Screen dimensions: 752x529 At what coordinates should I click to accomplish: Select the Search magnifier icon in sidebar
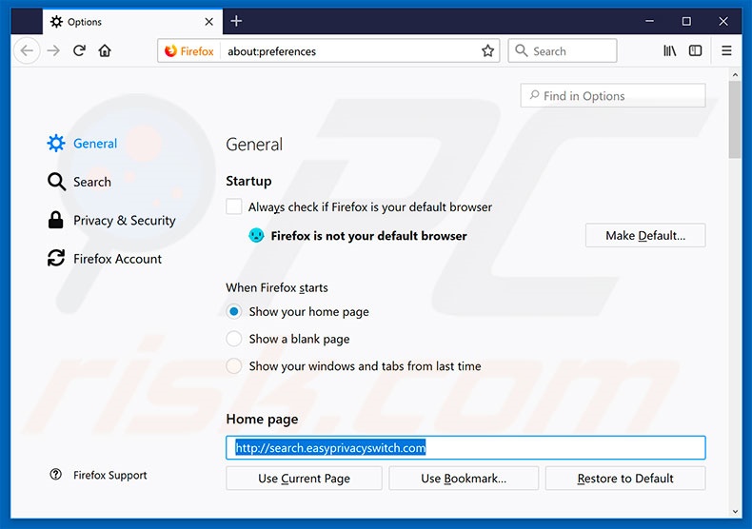(56, 182)
